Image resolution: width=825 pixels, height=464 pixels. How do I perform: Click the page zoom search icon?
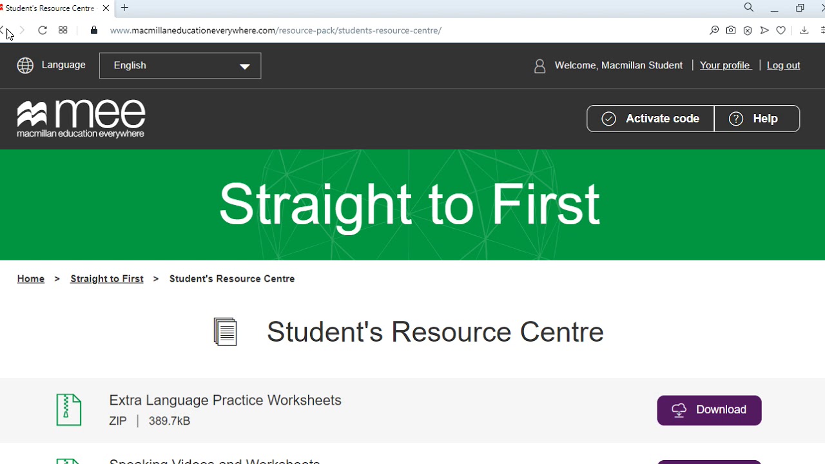point(714,30)
